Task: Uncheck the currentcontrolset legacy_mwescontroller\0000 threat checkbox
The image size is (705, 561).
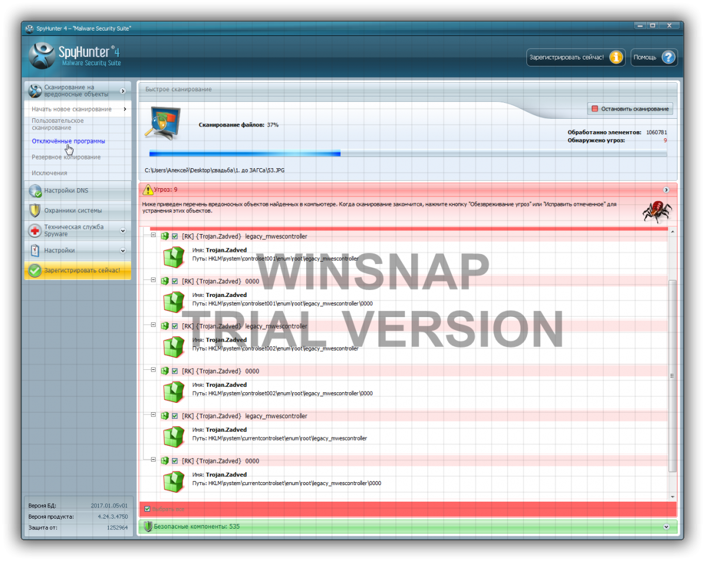Action: [x=175, y=461]
